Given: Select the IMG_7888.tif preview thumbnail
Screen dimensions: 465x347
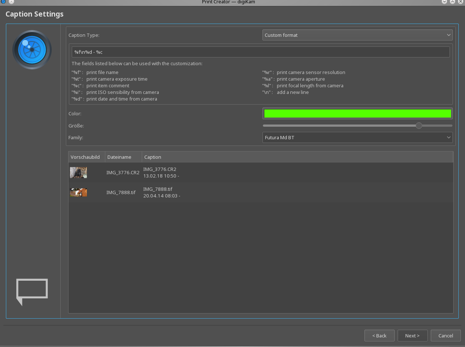Looking at the screenshot, I should coord(78,192).
